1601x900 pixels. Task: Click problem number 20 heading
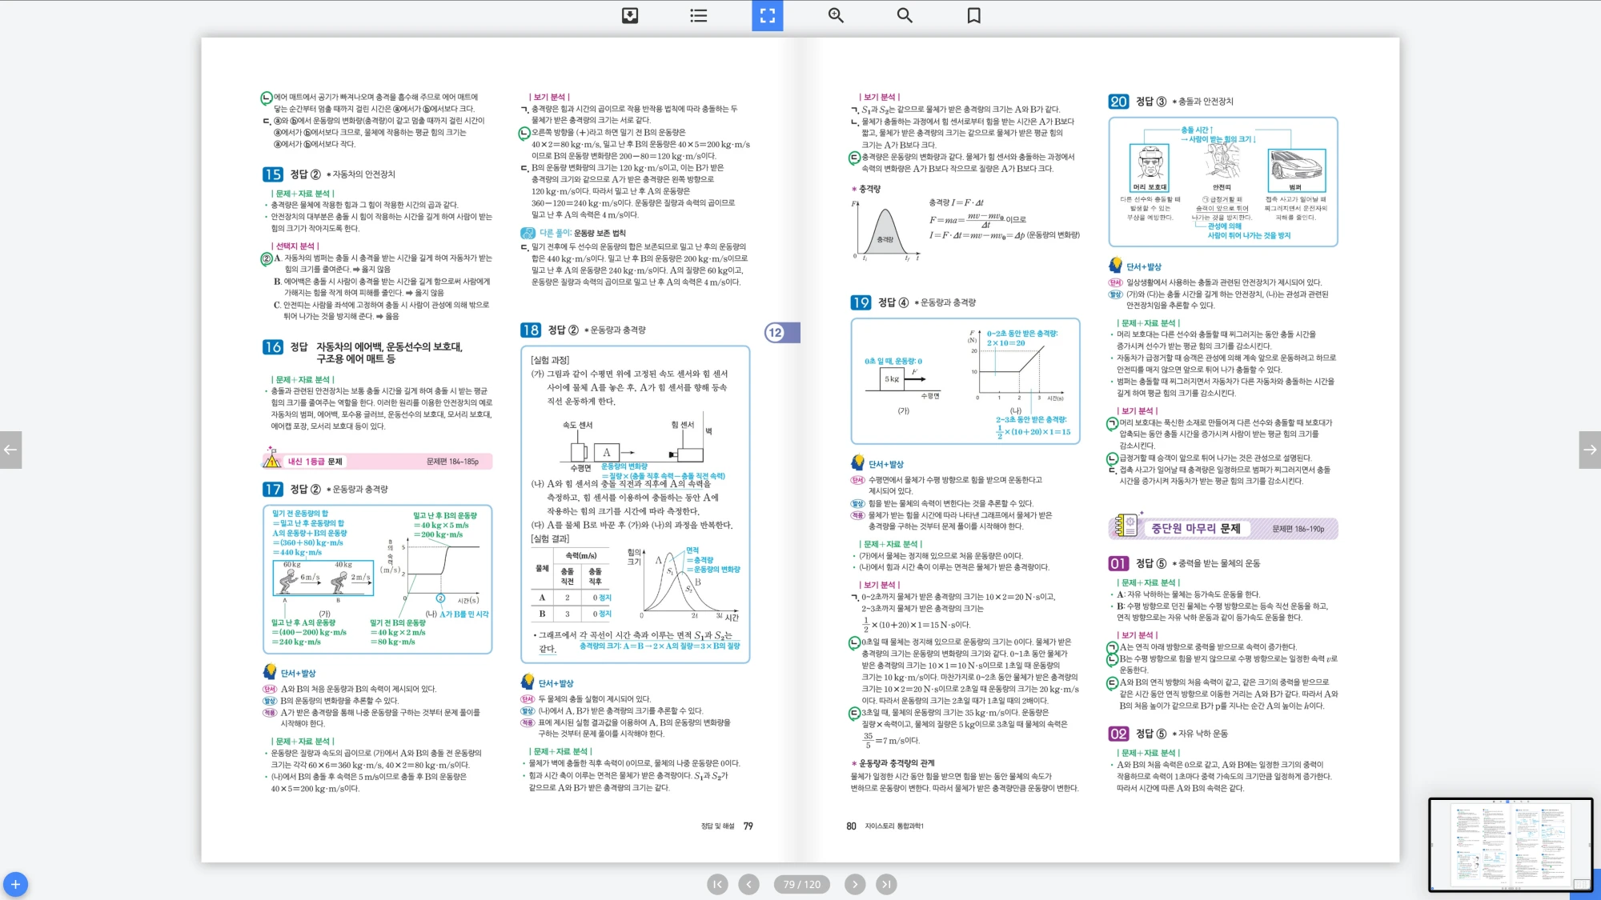(1117, 102)
